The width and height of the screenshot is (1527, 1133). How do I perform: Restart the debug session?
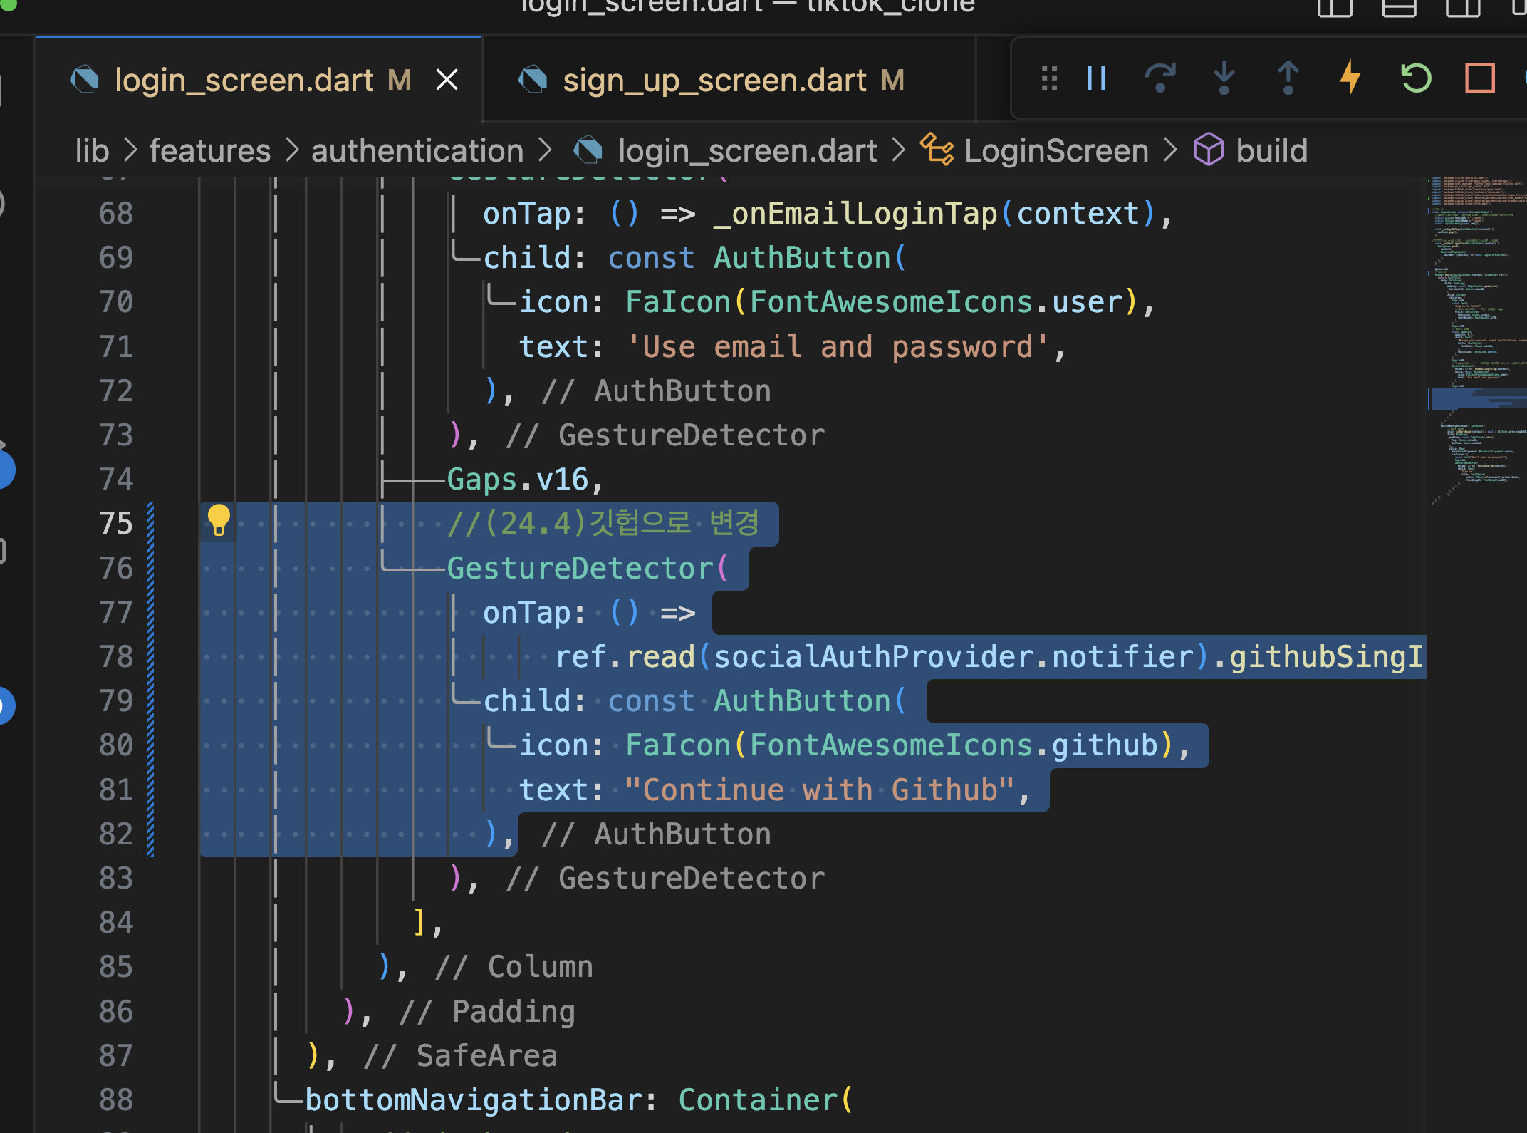coord(1415,78)
